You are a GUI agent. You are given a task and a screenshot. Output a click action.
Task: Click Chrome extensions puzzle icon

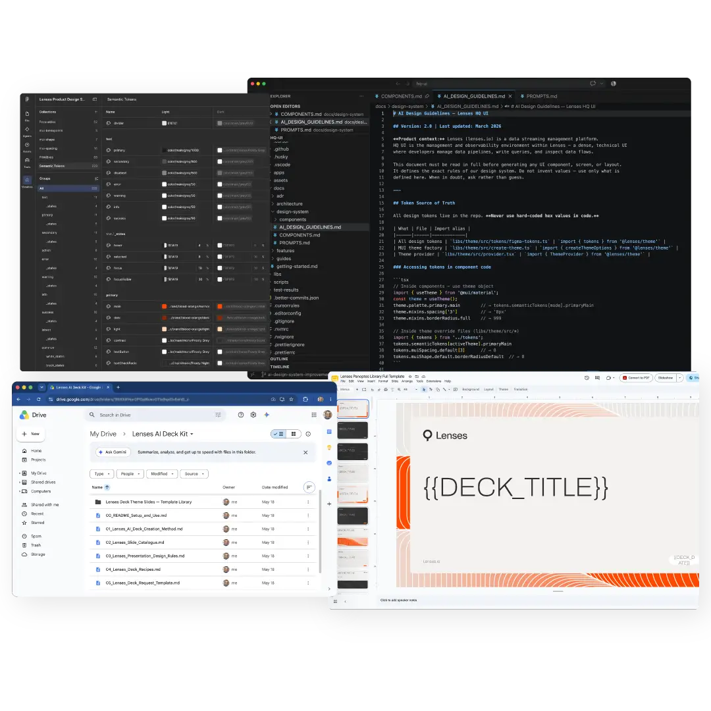coord(305,399)
